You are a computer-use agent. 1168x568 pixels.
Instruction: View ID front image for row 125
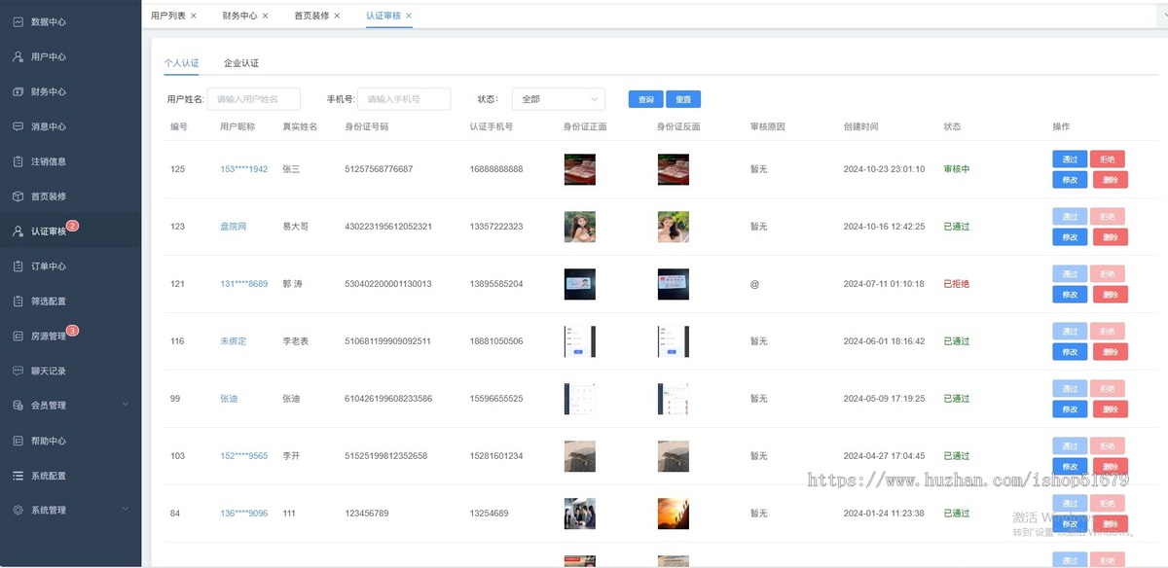[x=580, y=169]
